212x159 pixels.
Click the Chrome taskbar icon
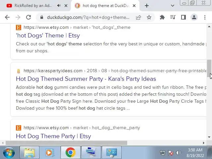coord(71,152)
